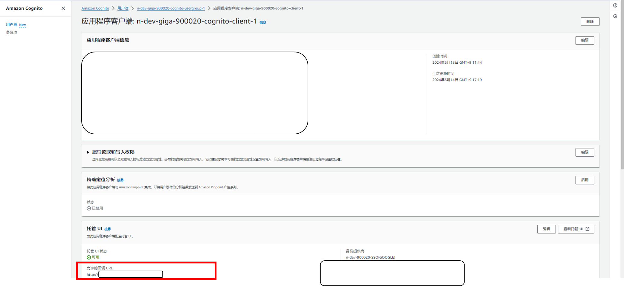Open the 身份池 item in the sidebar

(x=11, y=32)
